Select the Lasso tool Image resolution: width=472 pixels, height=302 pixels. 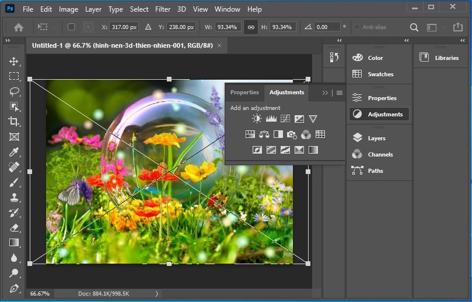[x=14, y=91]
